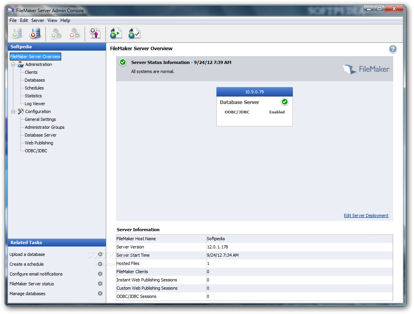Click the Start Web Publishing Engine gear icon
The image size is (414, 314).
[x=56, y=33]
